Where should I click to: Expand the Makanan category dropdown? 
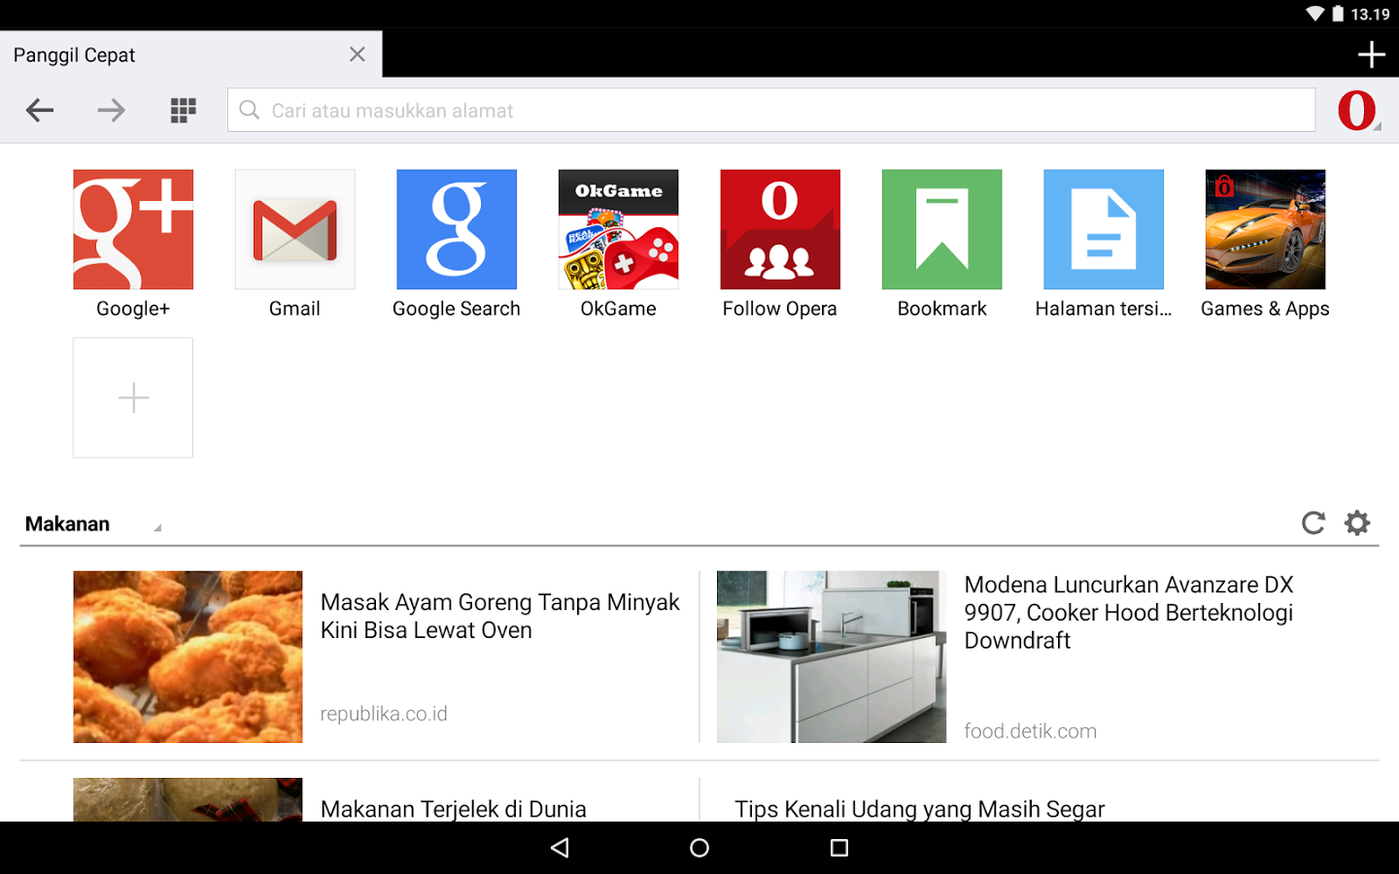(93, 524)
